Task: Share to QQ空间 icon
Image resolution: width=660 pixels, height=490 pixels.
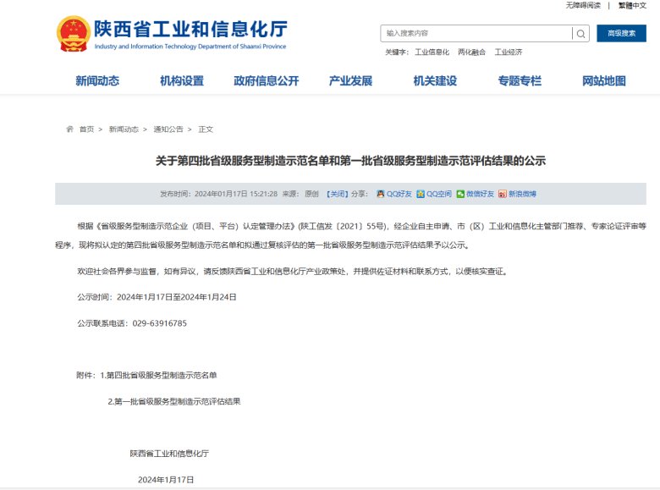Action: point(421,194)
